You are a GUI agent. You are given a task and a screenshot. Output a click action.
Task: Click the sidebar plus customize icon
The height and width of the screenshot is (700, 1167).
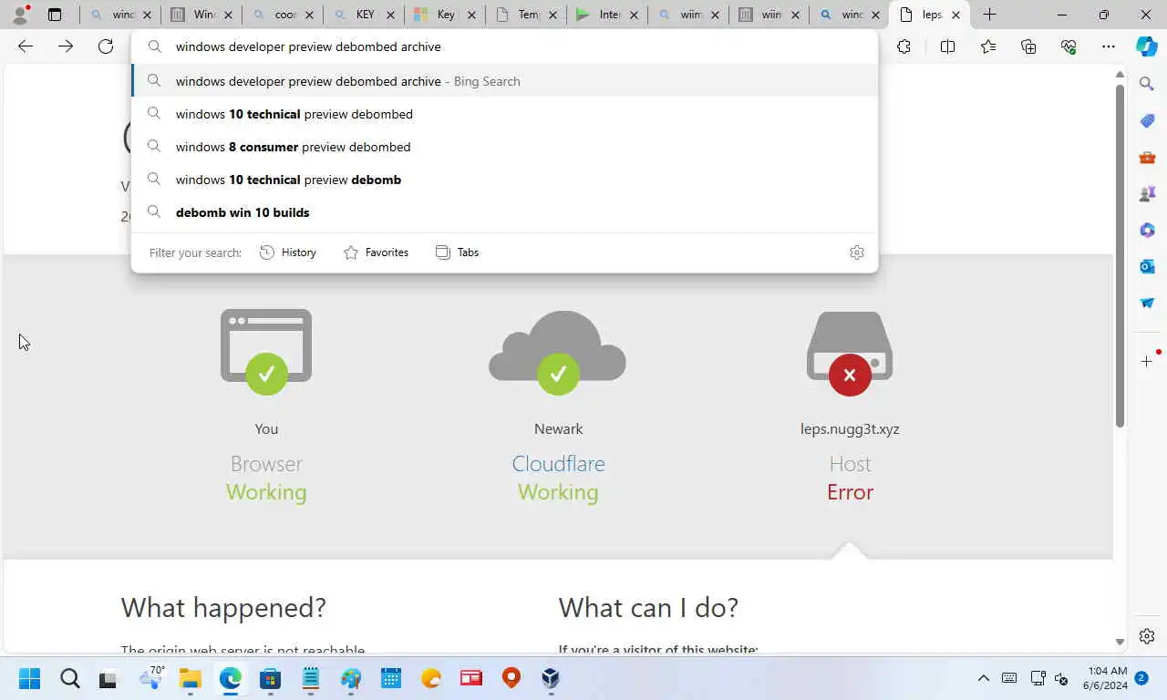1147,362
